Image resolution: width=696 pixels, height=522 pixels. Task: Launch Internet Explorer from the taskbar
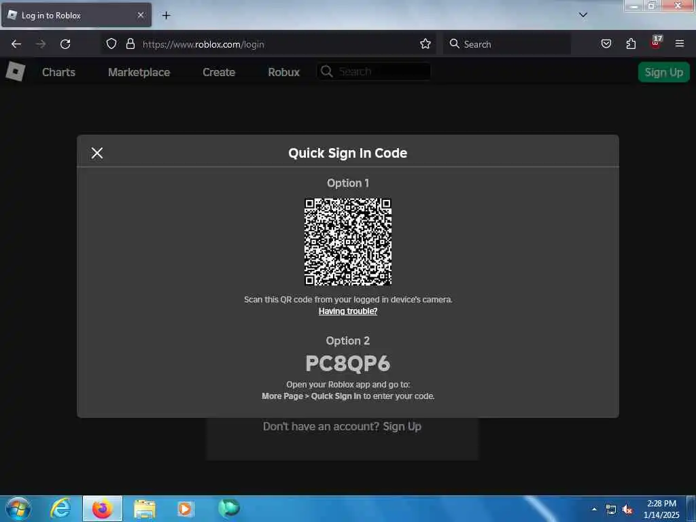click(x=60, y=508)
